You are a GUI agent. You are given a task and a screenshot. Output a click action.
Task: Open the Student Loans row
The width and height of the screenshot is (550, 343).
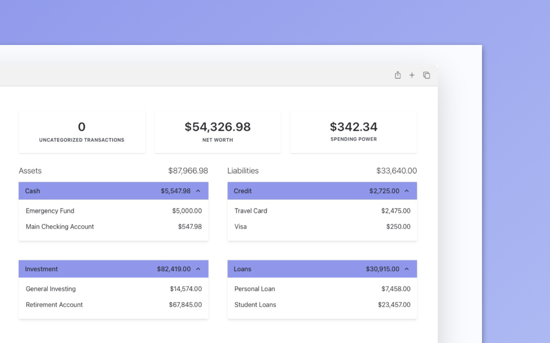322,305
